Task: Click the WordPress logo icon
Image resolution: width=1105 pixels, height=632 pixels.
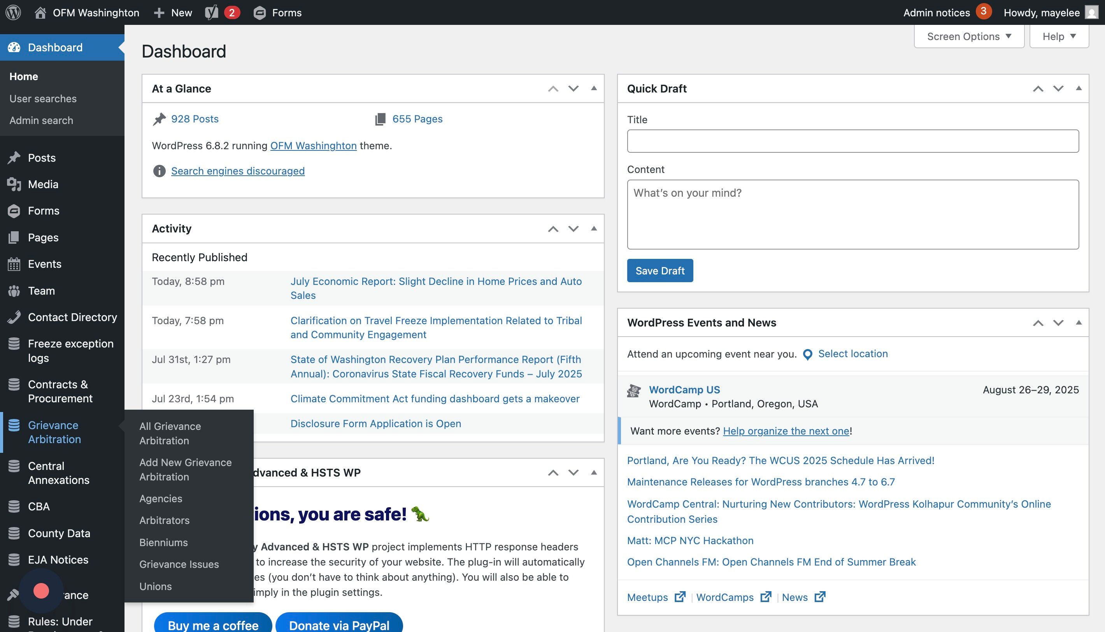Action: coord(14,12)
